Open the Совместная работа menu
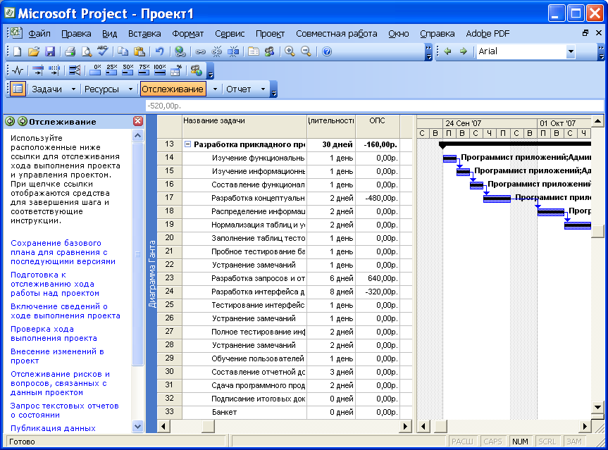 337,34
